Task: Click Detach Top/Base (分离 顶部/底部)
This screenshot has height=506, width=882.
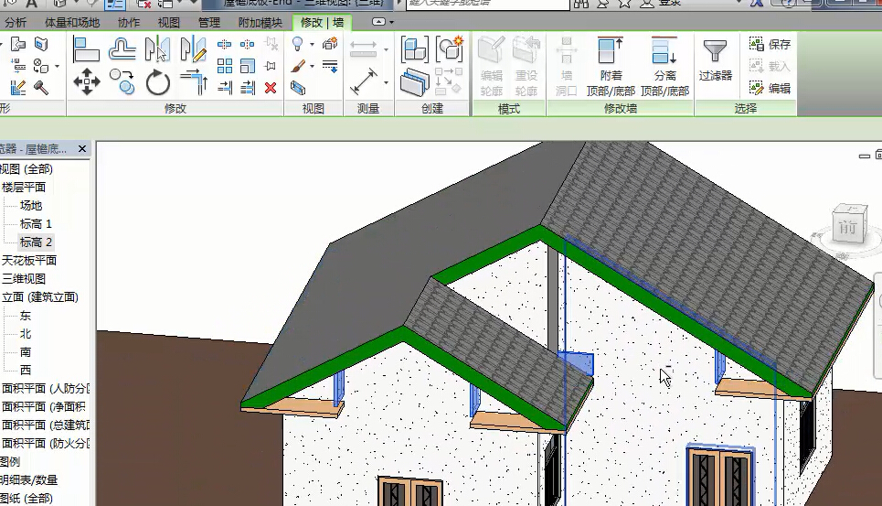Action: click(664, 66)
